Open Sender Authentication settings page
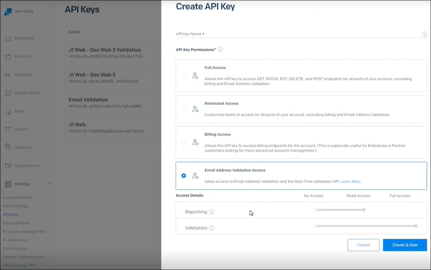 (23, 257)
